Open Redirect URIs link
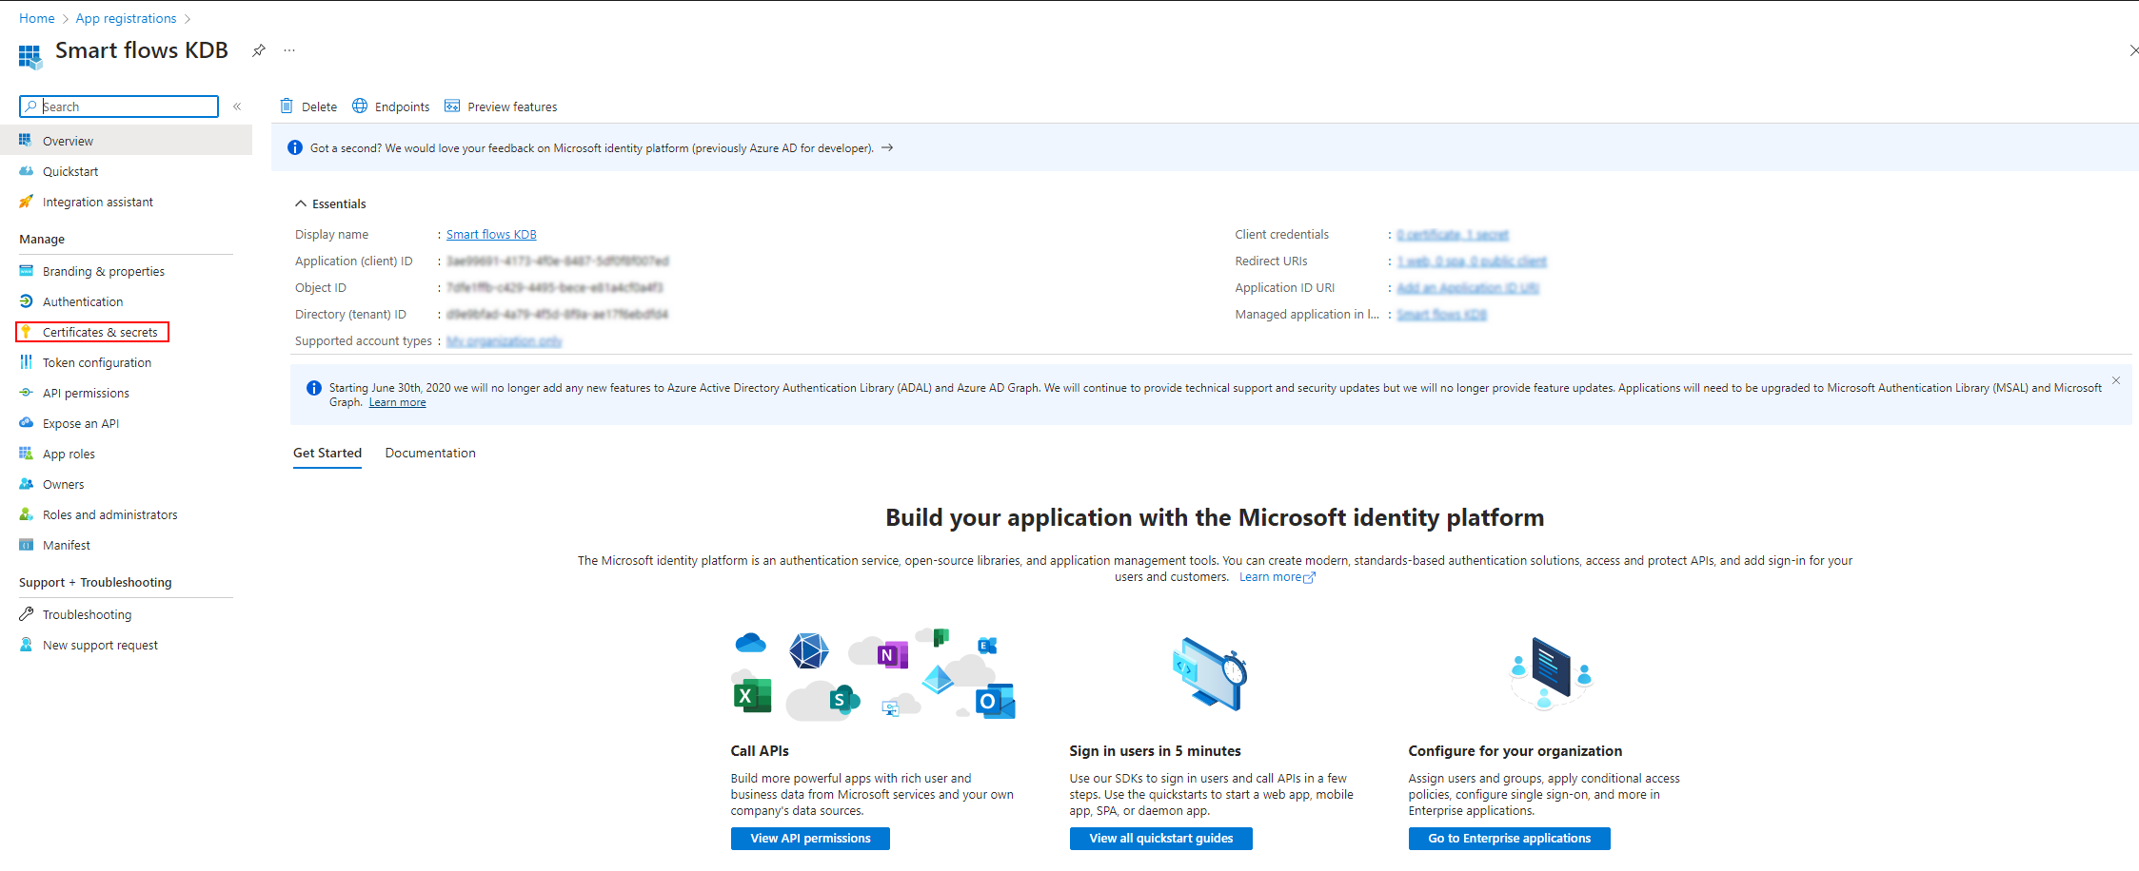The image size is (2139, 871). (x=1472, y=261)
